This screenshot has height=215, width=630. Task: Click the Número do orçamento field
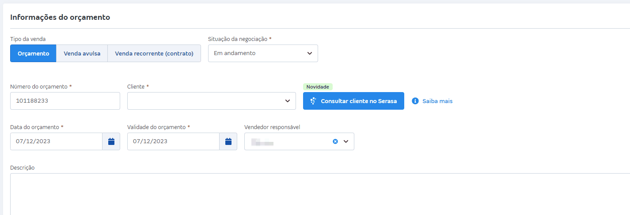(x=65, y=101)
